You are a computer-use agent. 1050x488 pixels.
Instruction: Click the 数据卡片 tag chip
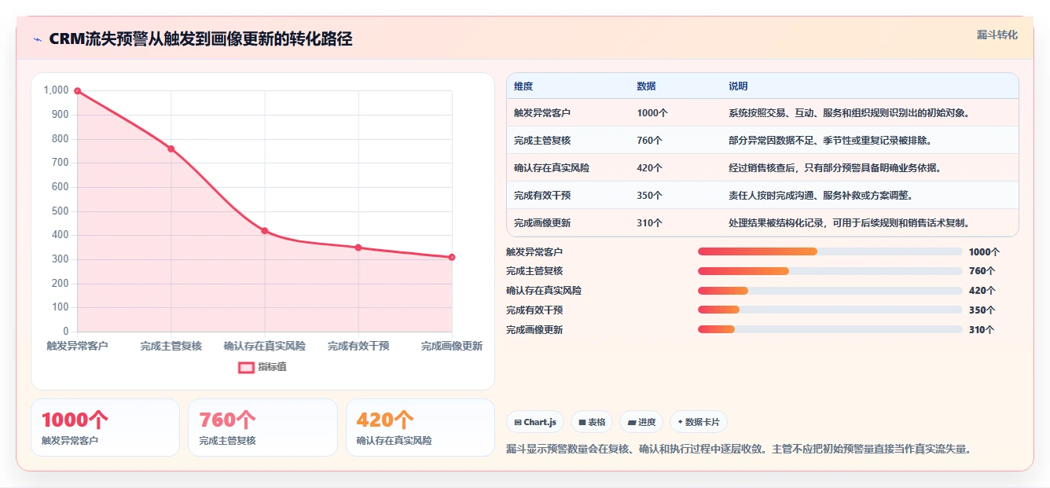coord(699,422)
